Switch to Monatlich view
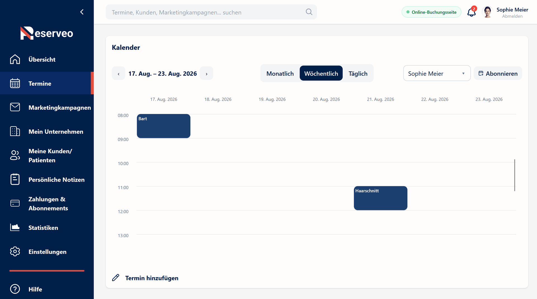Viewport: 537px width, 299px height. [280, 74]
